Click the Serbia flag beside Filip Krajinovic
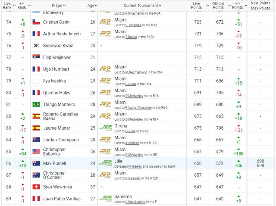 [x=36, y=57]
